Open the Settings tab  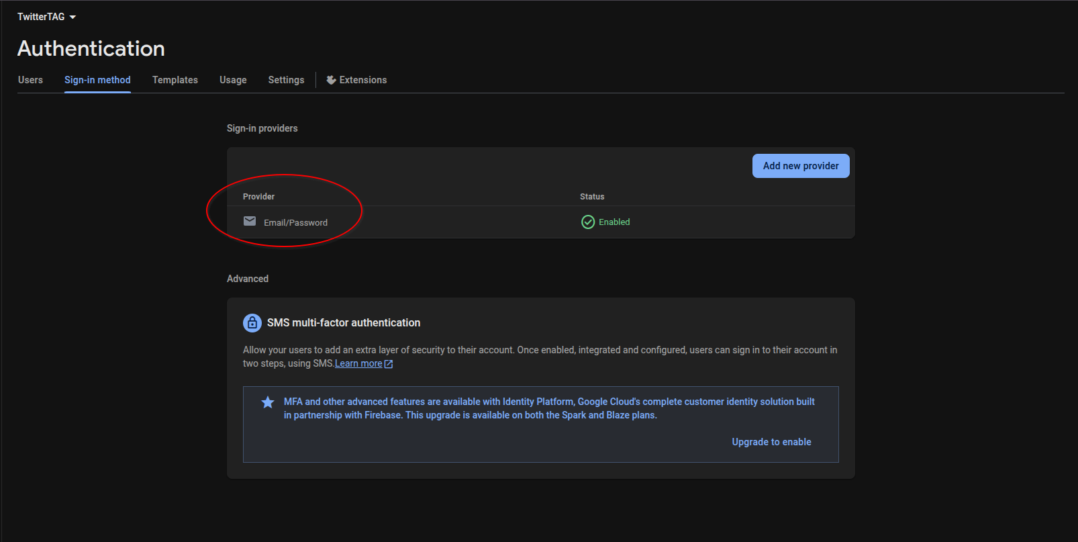coord(286,80)
